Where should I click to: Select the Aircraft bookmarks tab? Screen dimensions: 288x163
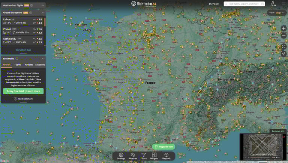pyautogui.click(x=6, y=65)
